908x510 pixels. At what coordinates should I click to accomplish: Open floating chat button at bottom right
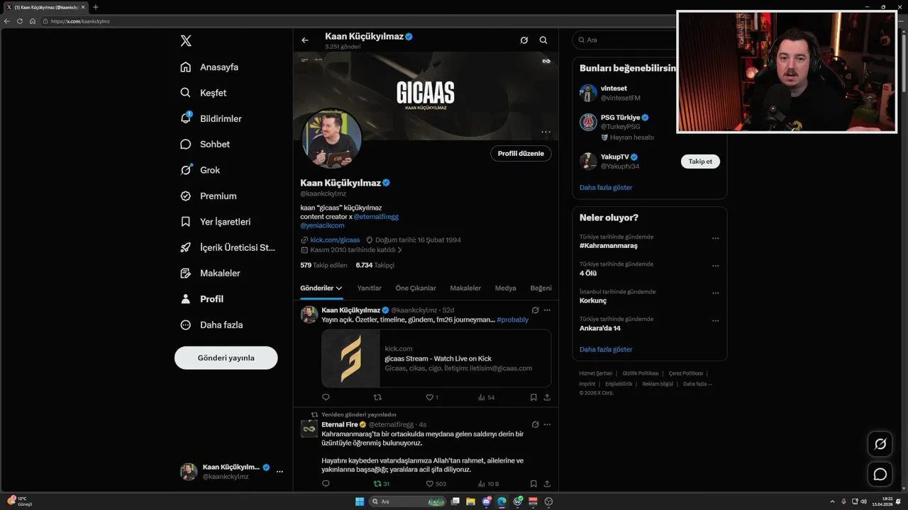(x=880, y=475)
